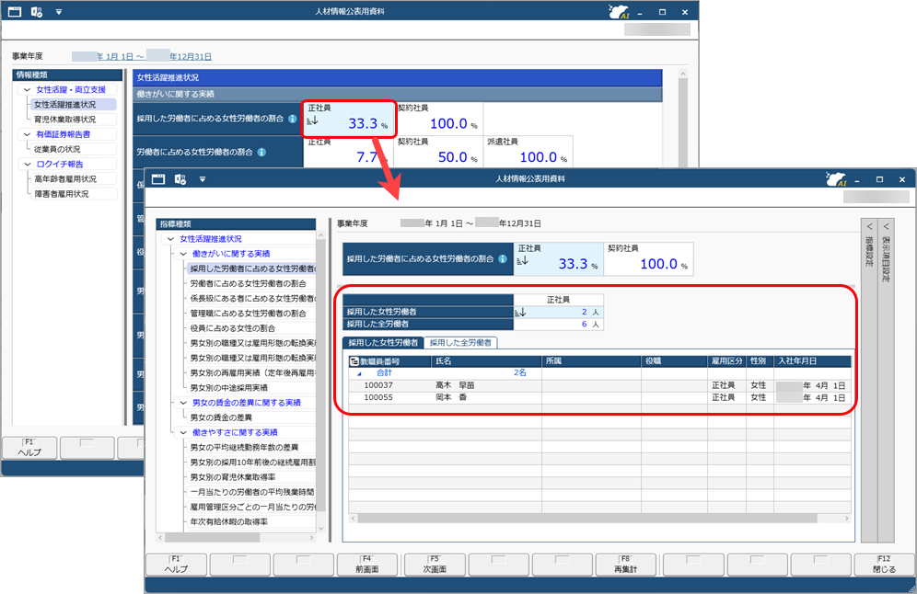Click the AI cloud icon in the front window title bar
The width and height of the screenshot is (917, 594).
point(836,178)
